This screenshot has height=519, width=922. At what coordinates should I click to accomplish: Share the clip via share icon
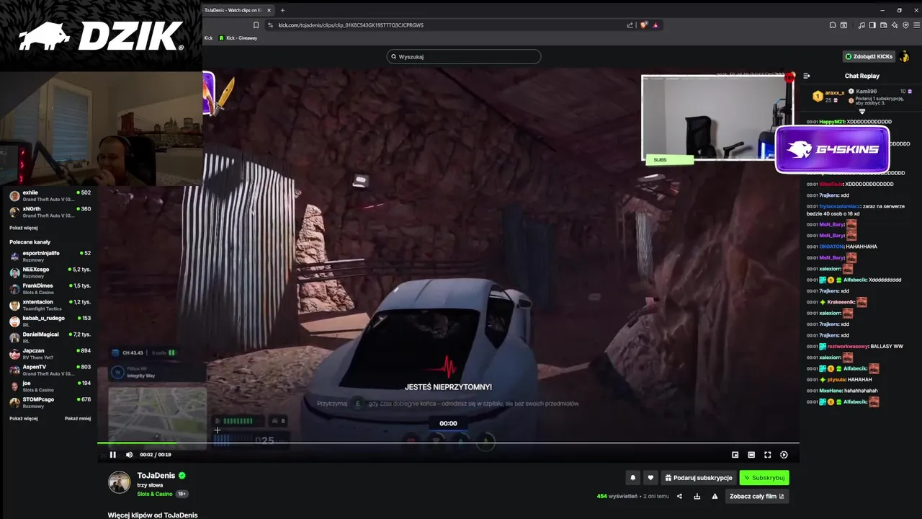pos(679,496)
